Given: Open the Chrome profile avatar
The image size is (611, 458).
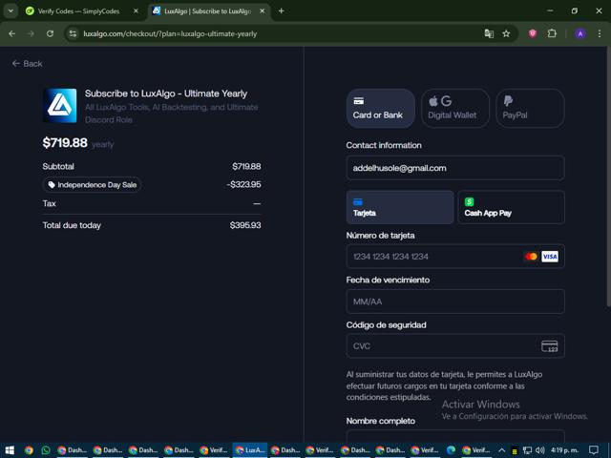Looking at the screenshot, I should tap(580, 34).
